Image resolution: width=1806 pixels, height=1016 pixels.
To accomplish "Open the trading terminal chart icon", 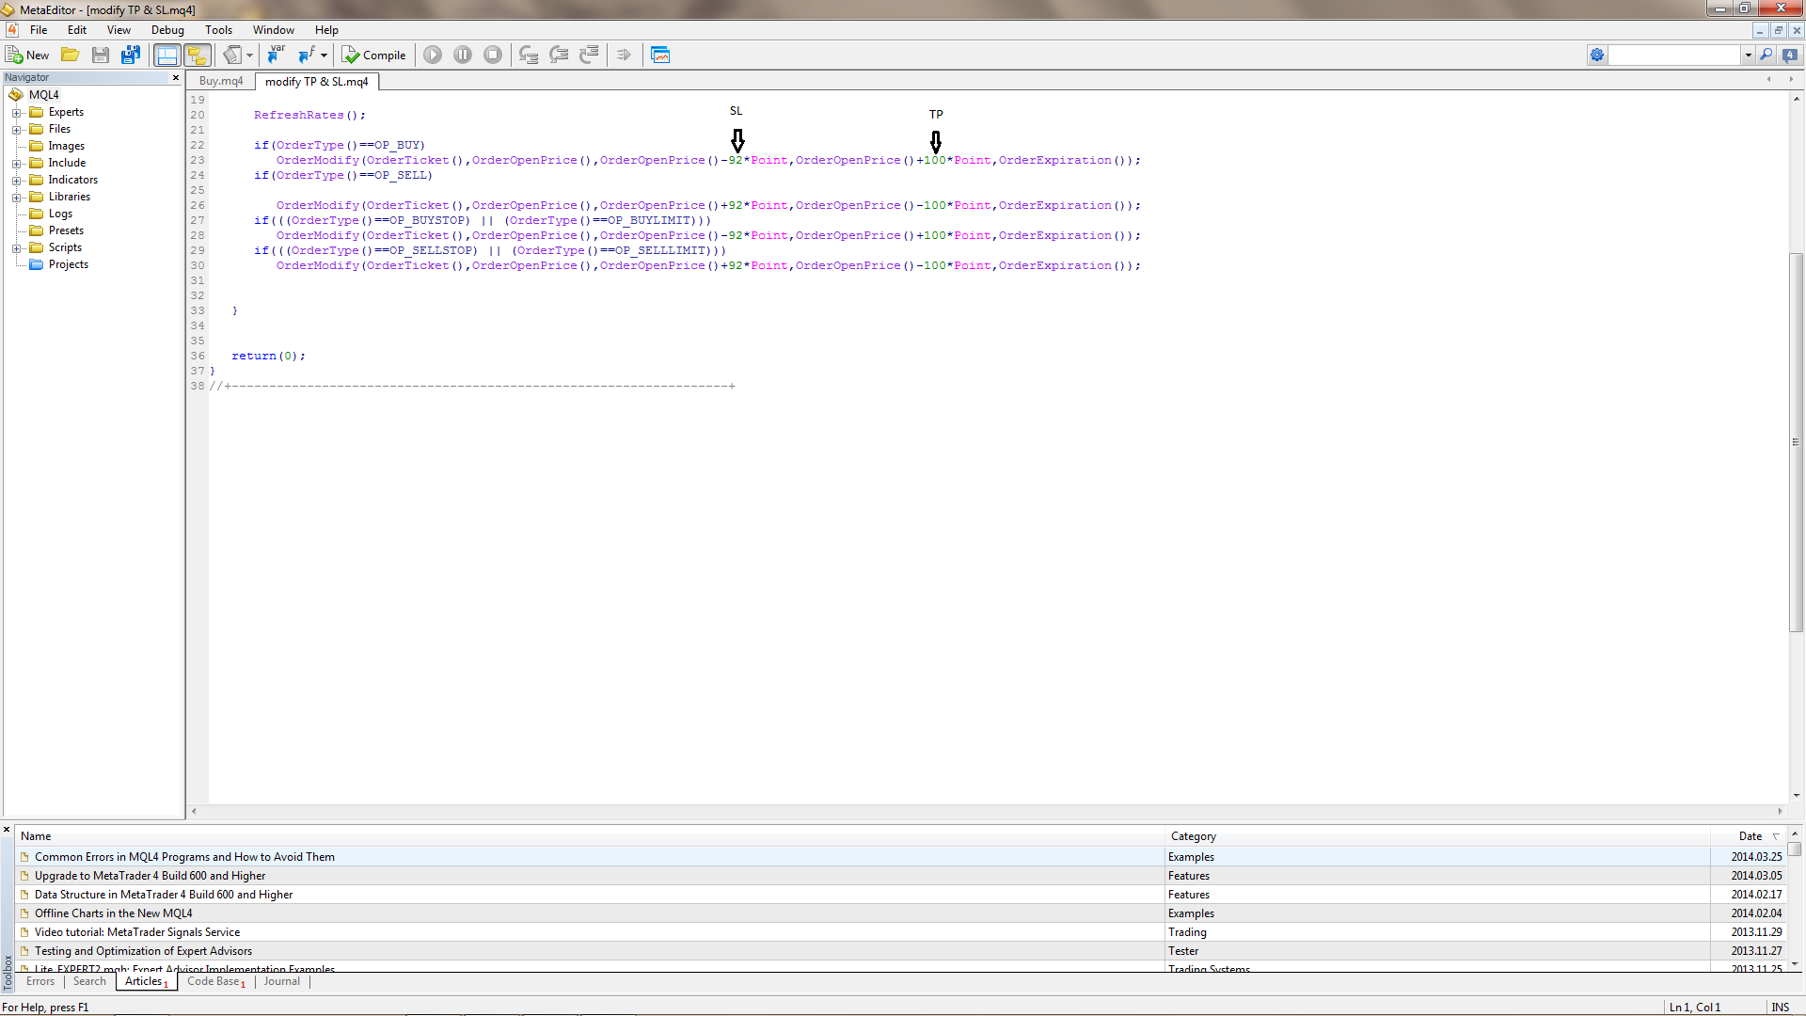I will click(x=660, y=56).
